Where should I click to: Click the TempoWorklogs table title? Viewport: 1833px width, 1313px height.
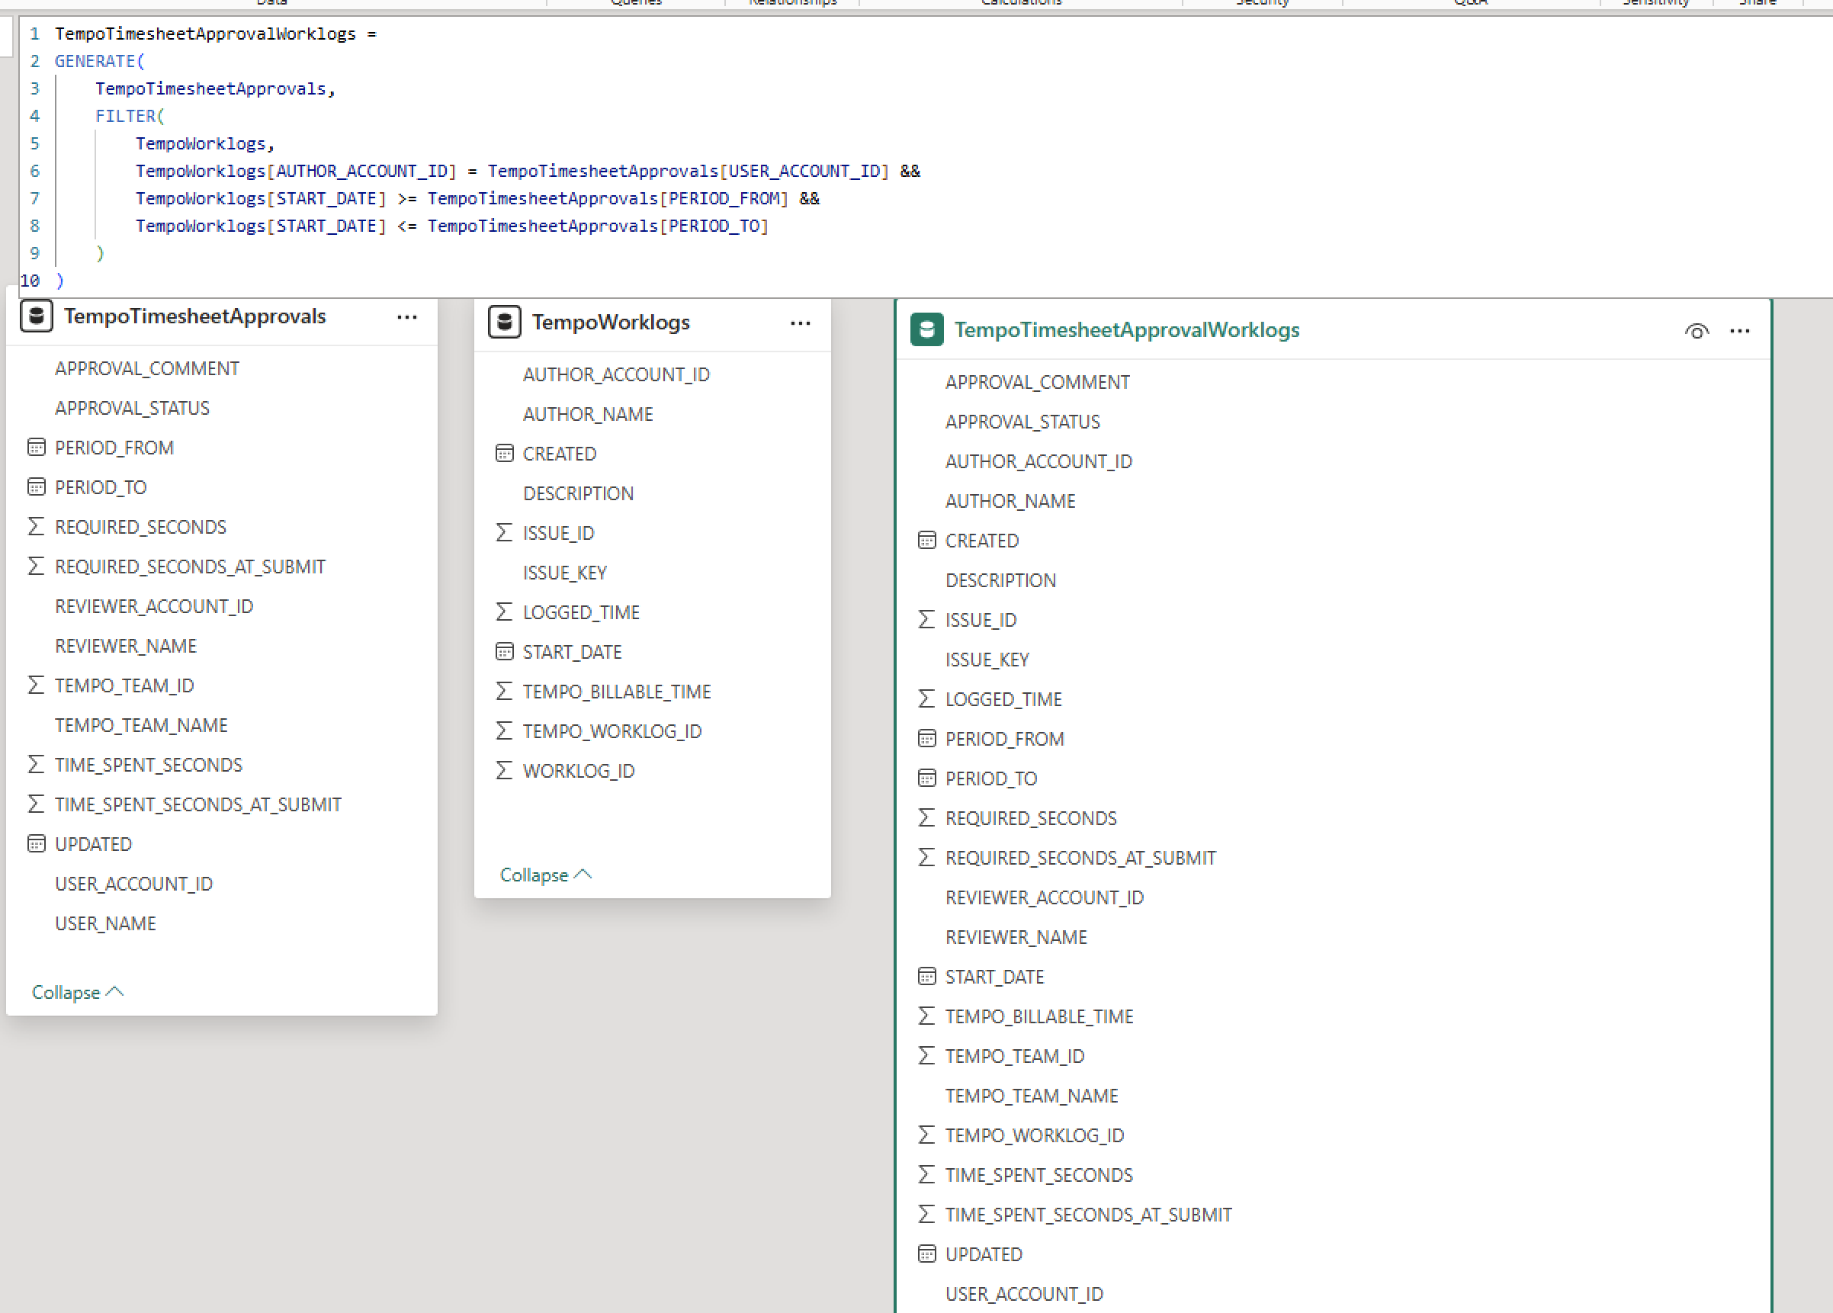pos(611,322)
